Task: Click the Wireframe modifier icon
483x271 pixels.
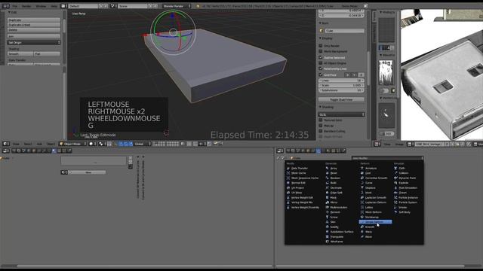Action: [327, 242]
